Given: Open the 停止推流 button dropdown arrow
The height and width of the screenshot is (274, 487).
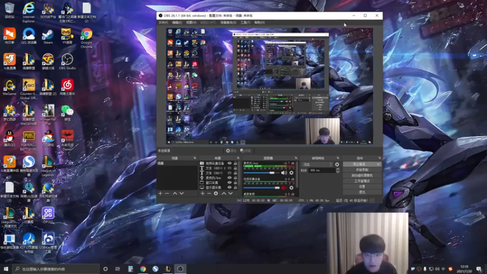Looking at the screenshot, I should tap(378, 164).
